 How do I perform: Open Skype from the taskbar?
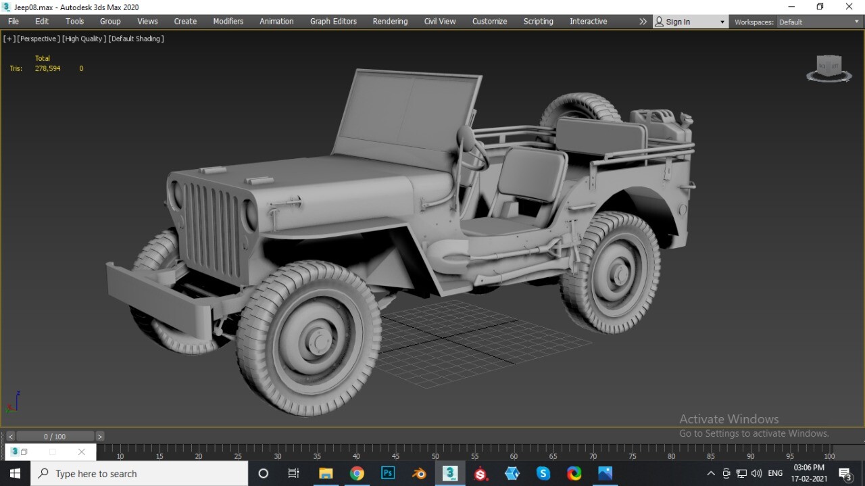[543, 473]
